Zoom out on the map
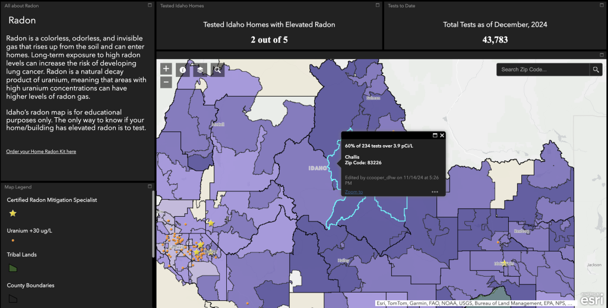The image size is (608, 308). [x=166, y=82]
